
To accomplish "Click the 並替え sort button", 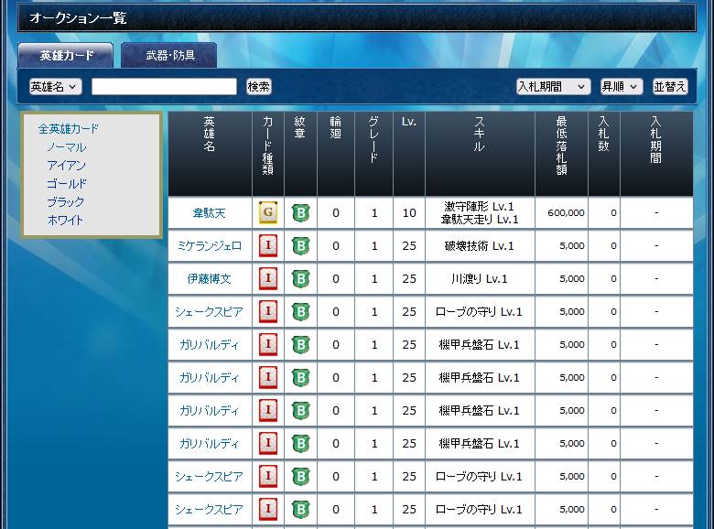I will coord(670,87).
